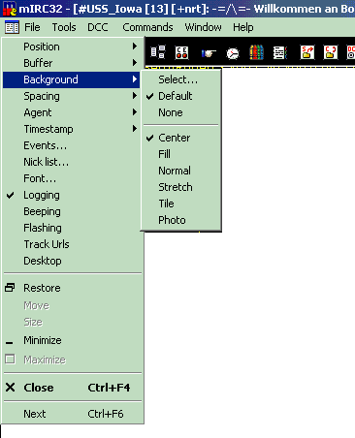Set background mode to Stretch

(181, 187)
